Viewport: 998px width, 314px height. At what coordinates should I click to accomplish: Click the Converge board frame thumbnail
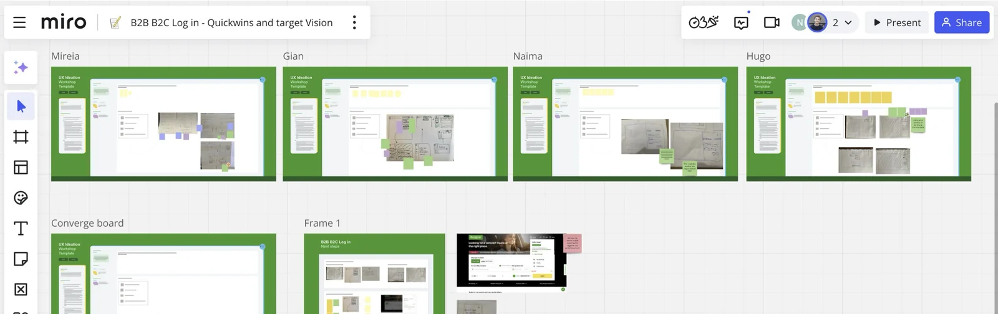(x=163, y=274)
